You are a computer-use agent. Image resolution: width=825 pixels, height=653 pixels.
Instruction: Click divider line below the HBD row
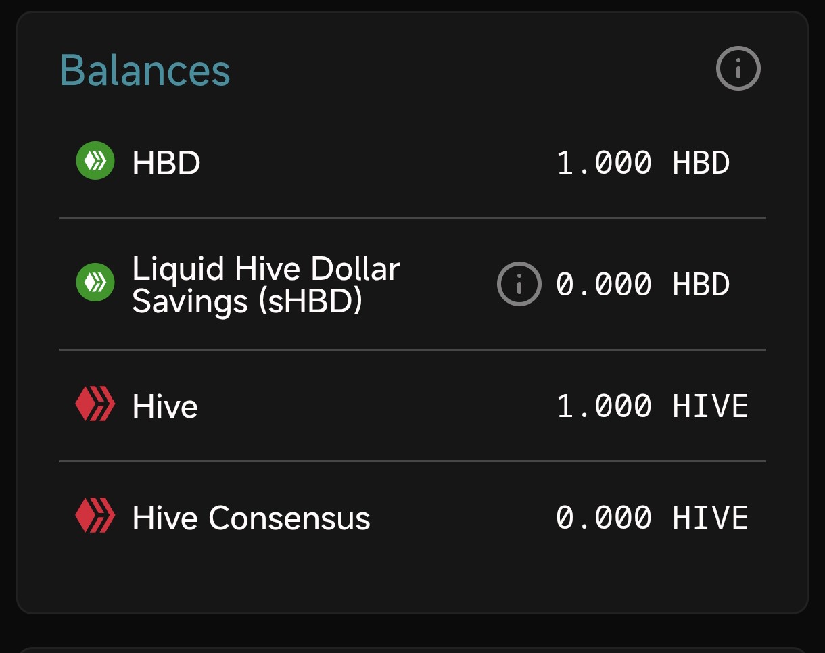click(x=412, y=218)
